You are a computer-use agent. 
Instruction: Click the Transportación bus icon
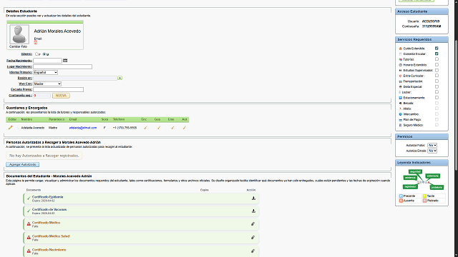[x=401, y=81]
